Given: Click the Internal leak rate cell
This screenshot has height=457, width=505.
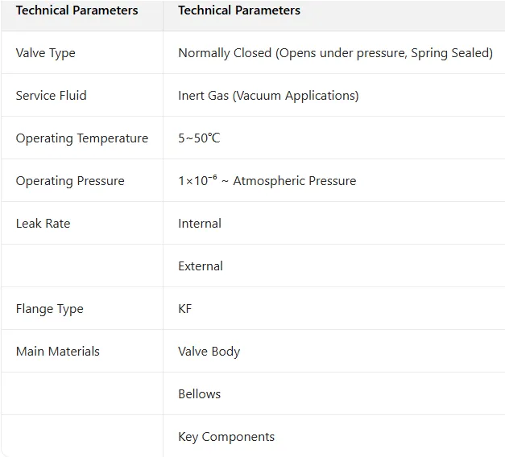Looking at the screenshot, I should [200, 224].
